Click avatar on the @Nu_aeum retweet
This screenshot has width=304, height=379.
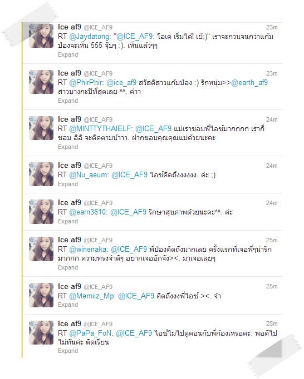tap(41, 174)
